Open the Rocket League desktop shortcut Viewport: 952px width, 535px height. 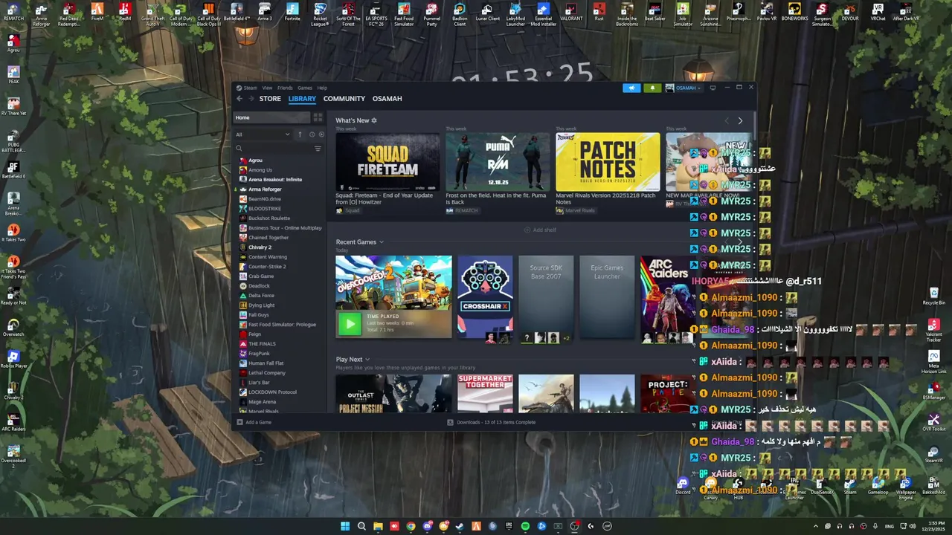point(320,13)
